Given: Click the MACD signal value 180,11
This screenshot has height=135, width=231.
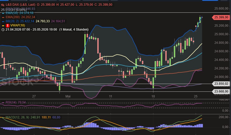Looking at the screenshot, I should pos(46,117).
